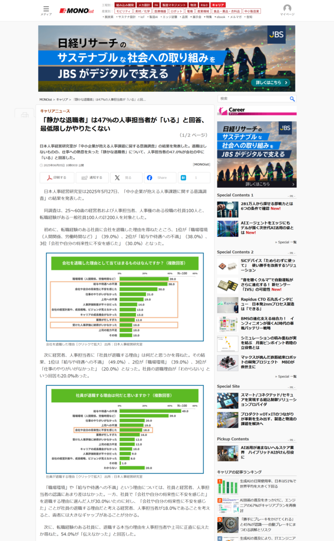The width and height of the screenshot is (334, 541).
Task: Expand Special Contents 2 list link
Action: (286, 376)
